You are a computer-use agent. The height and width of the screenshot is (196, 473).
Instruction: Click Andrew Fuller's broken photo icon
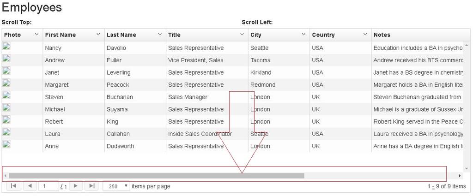6,58
